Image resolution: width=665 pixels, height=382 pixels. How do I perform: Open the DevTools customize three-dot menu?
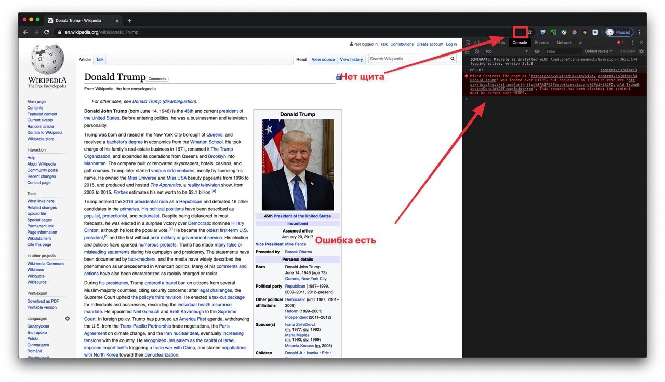[x=632, y=43]
